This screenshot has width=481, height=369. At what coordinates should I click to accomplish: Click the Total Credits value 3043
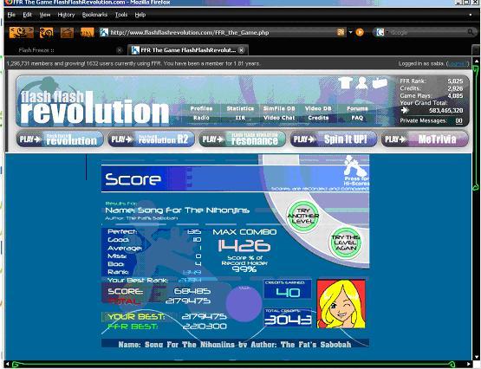point(288,320)
